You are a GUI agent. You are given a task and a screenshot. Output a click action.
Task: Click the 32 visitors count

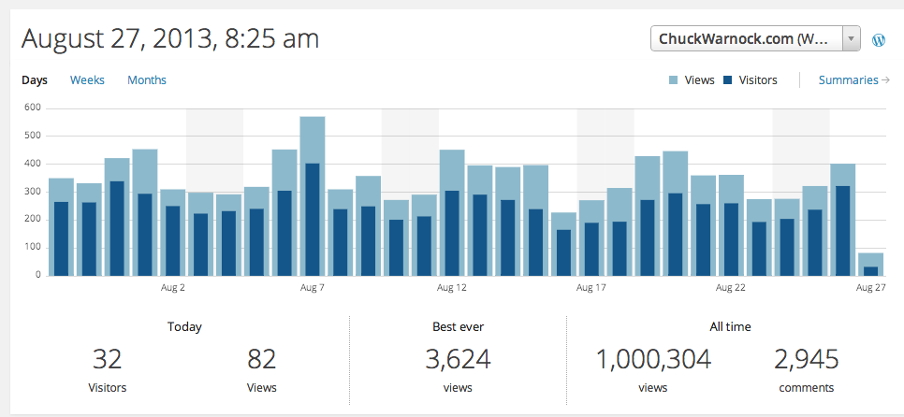(x=108, y=359)
